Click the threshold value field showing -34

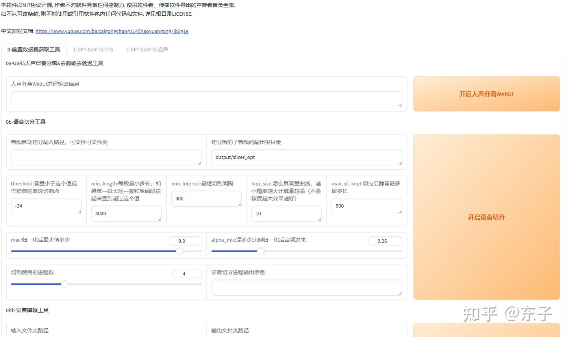click(x=46, y=206)
